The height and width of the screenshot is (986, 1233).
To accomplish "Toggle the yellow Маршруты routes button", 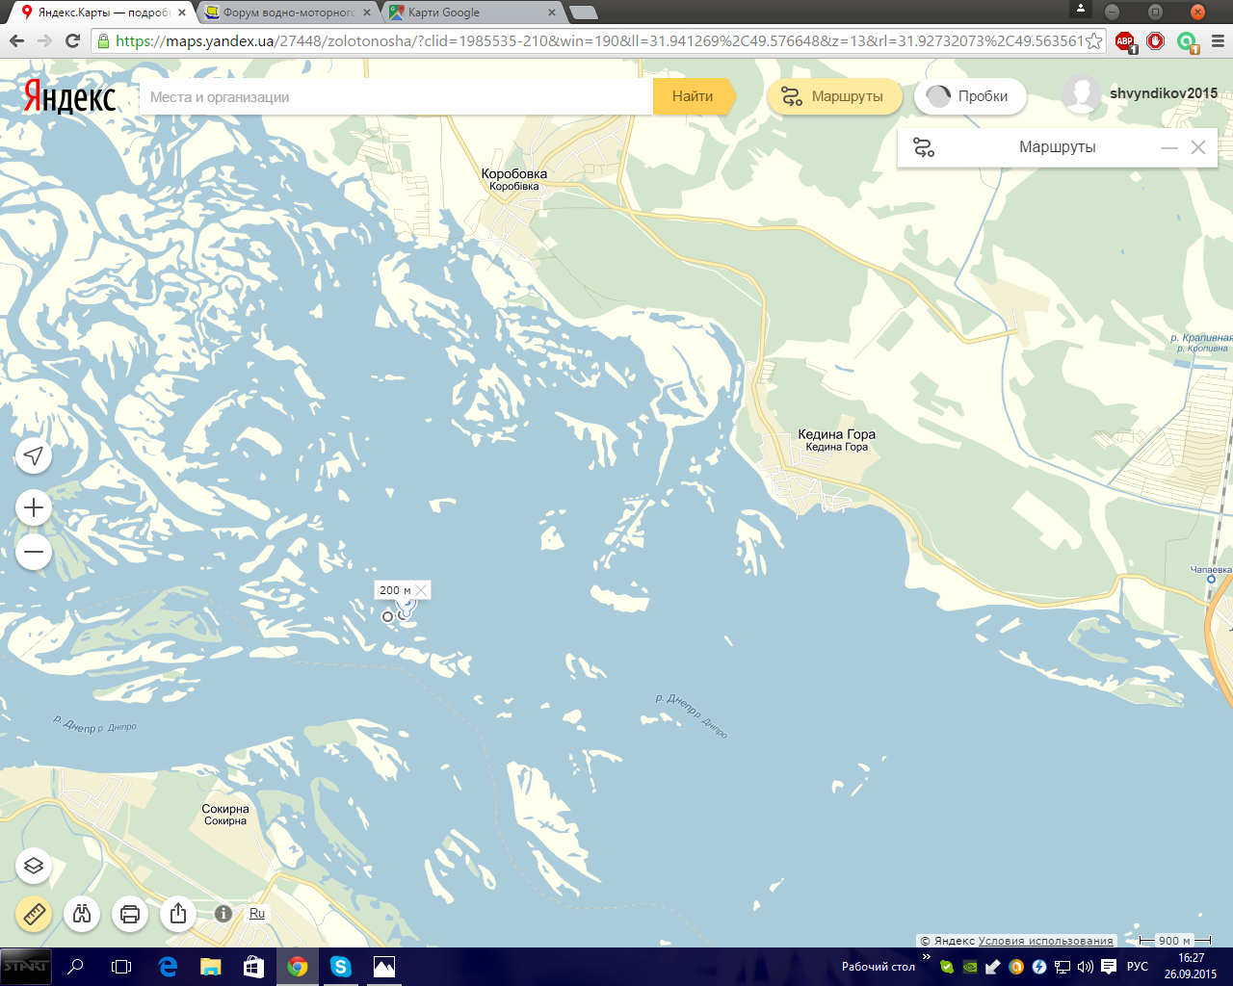I will (834, 96).
